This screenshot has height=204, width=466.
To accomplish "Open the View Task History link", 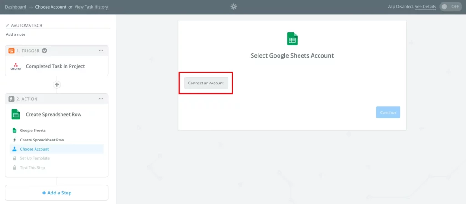I will (x=91, y=7).
